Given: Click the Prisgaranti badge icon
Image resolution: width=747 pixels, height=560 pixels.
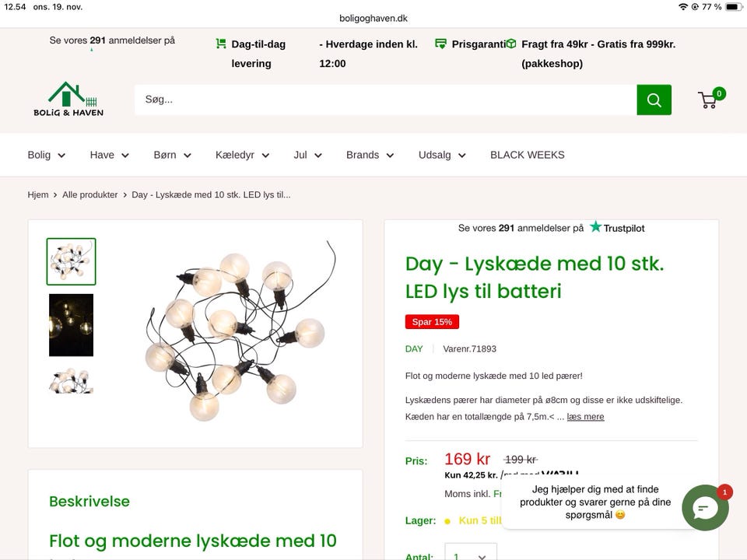Looking at the screenshot, I should pos(441,44).
